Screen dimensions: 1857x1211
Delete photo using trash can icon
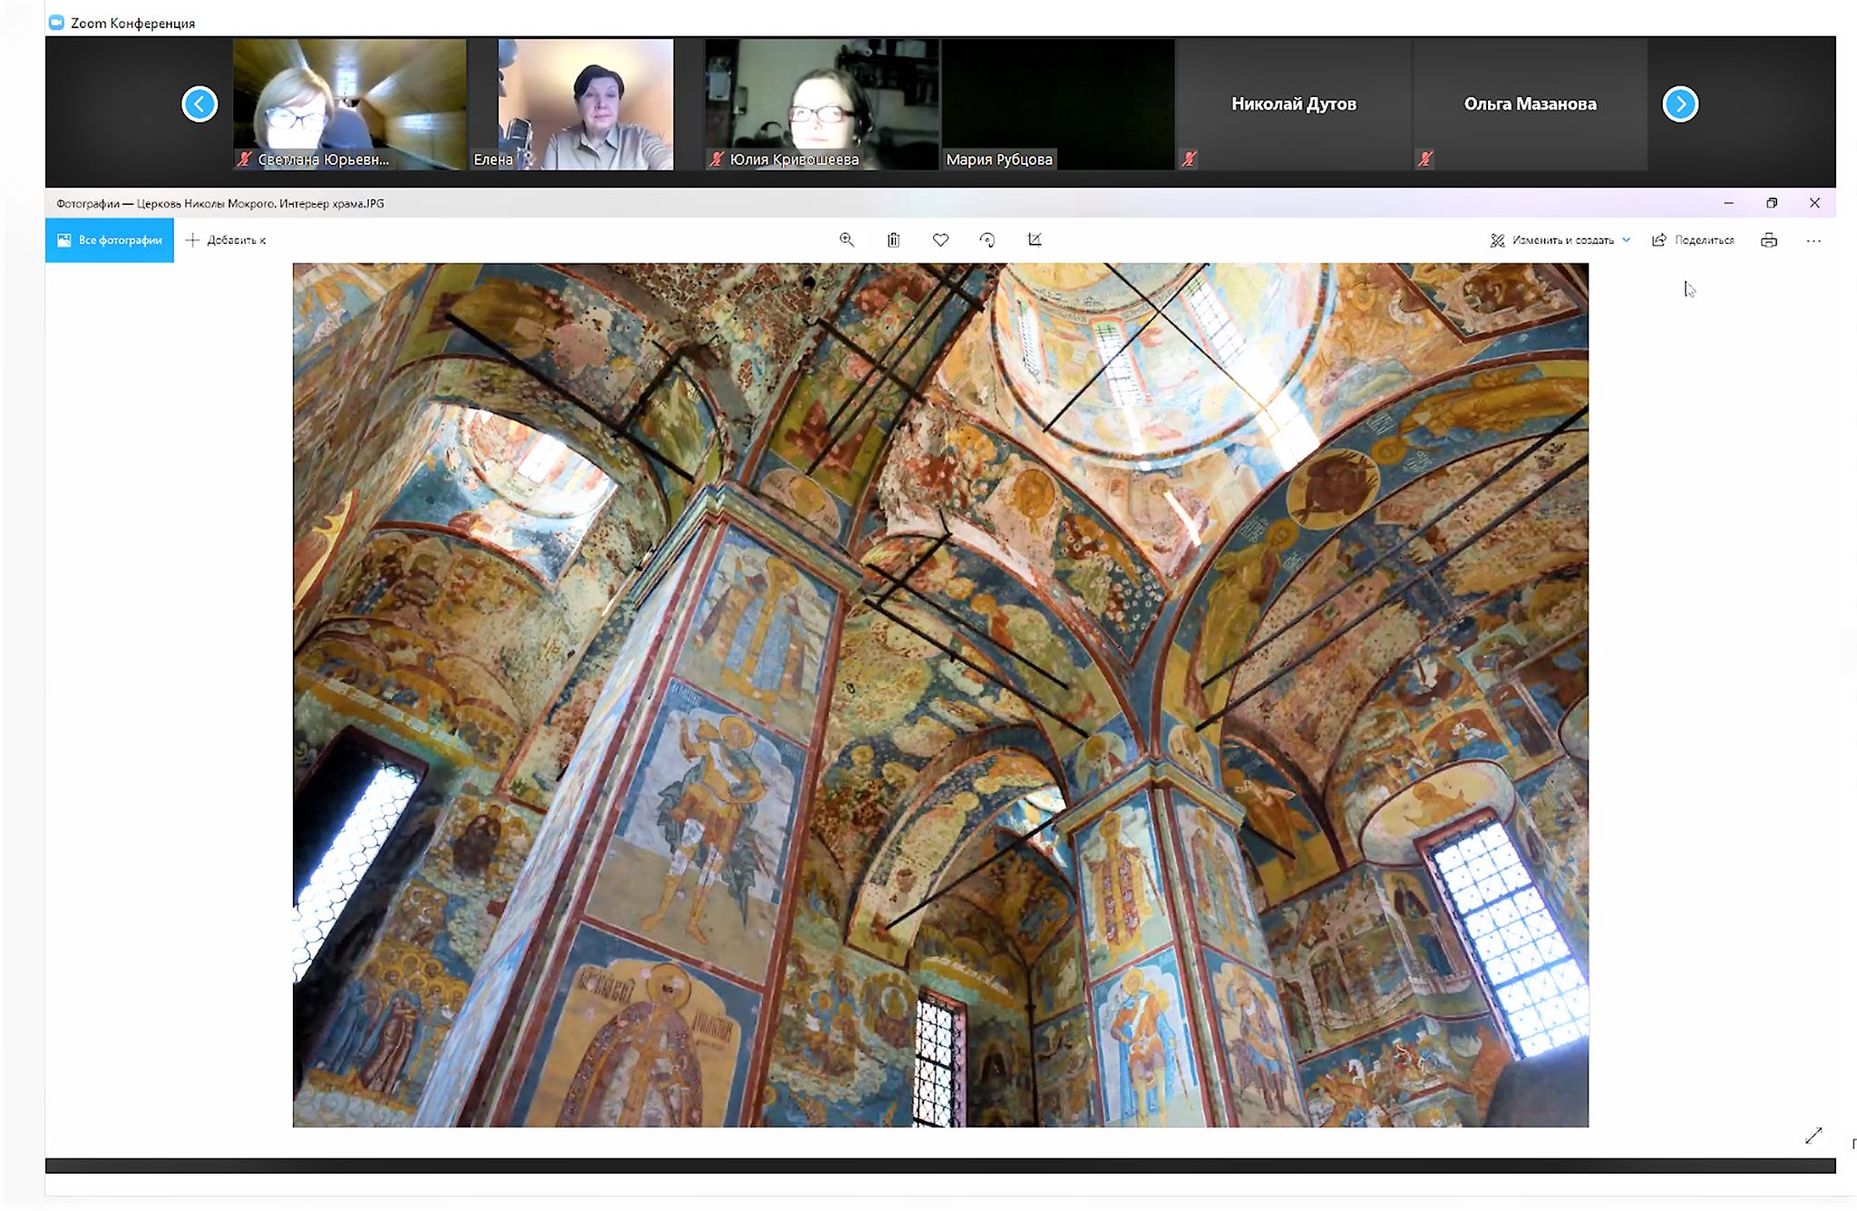coord(893,240)
